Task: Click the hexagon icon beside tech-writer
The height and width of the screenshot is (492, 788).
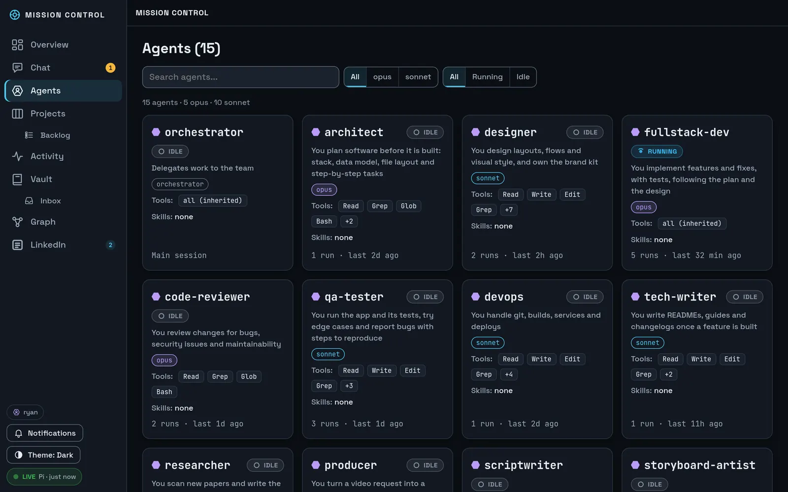Action: (x=635, y=297)
